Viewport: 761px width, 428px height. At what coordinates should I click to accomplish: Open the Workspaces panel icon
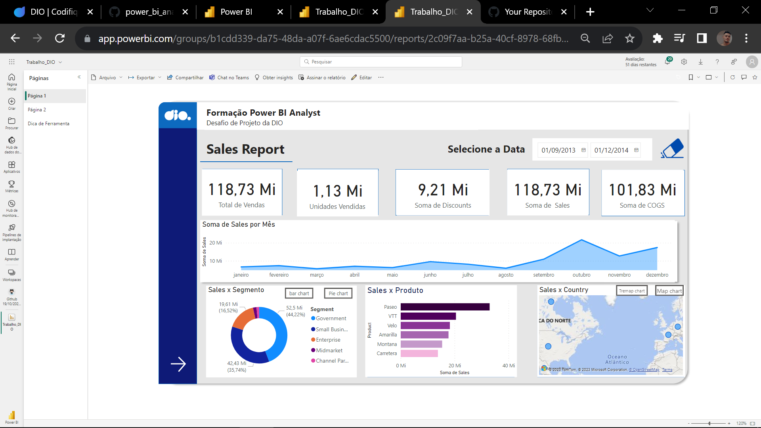click(11, 273)
